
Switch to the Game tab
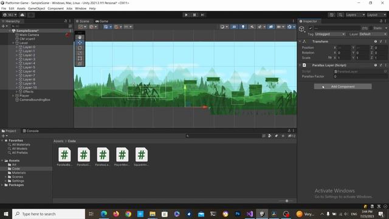(102, 21)
